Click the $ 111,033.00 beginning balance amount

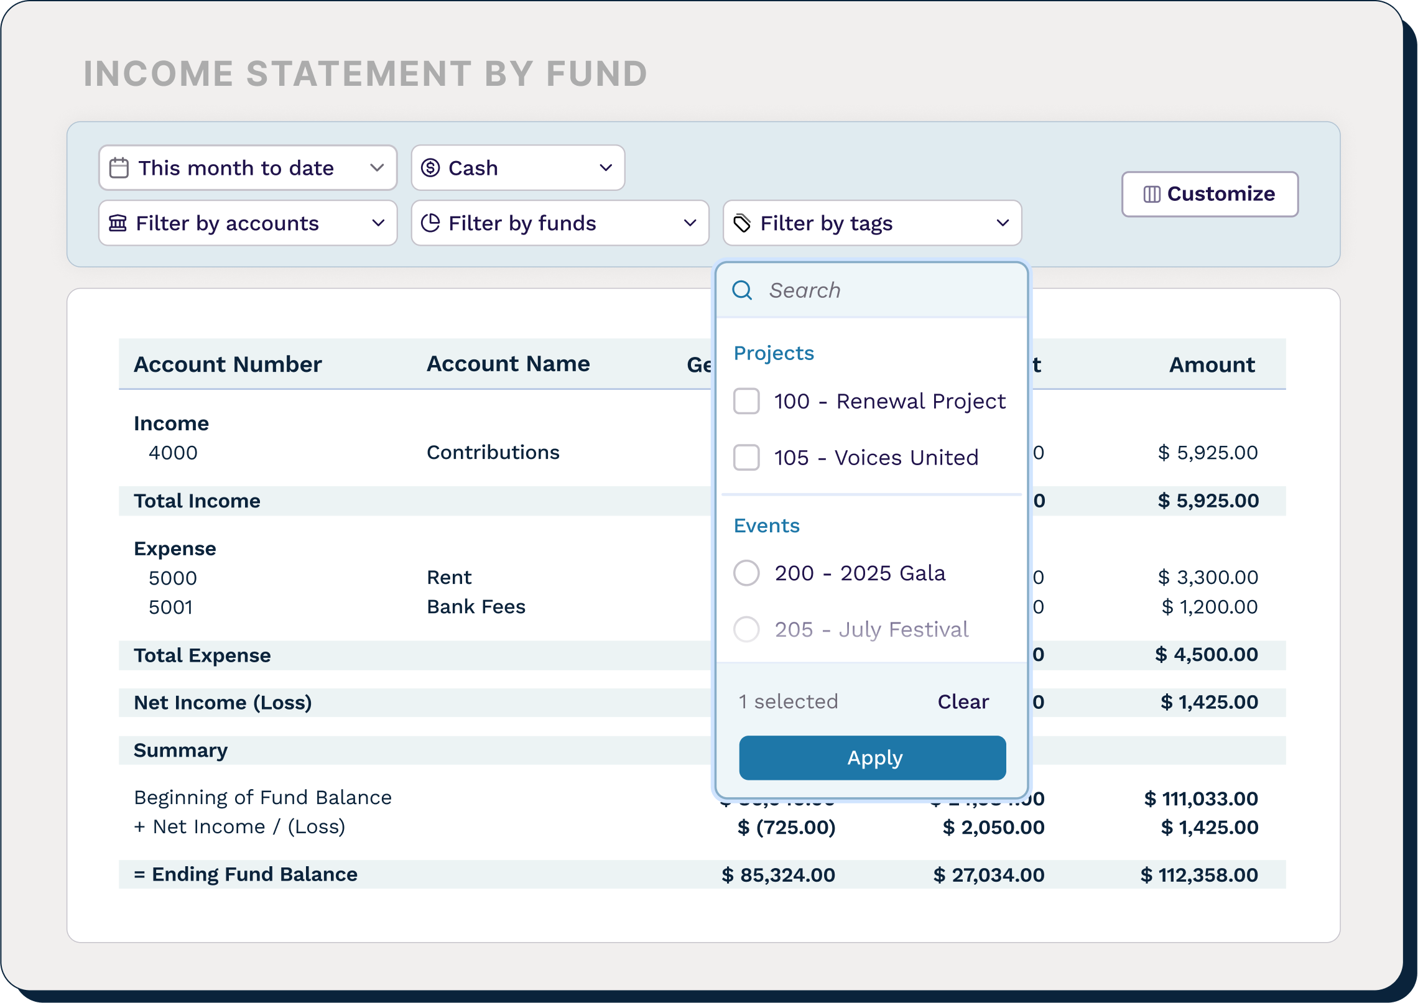click(x=1201, y=798)
